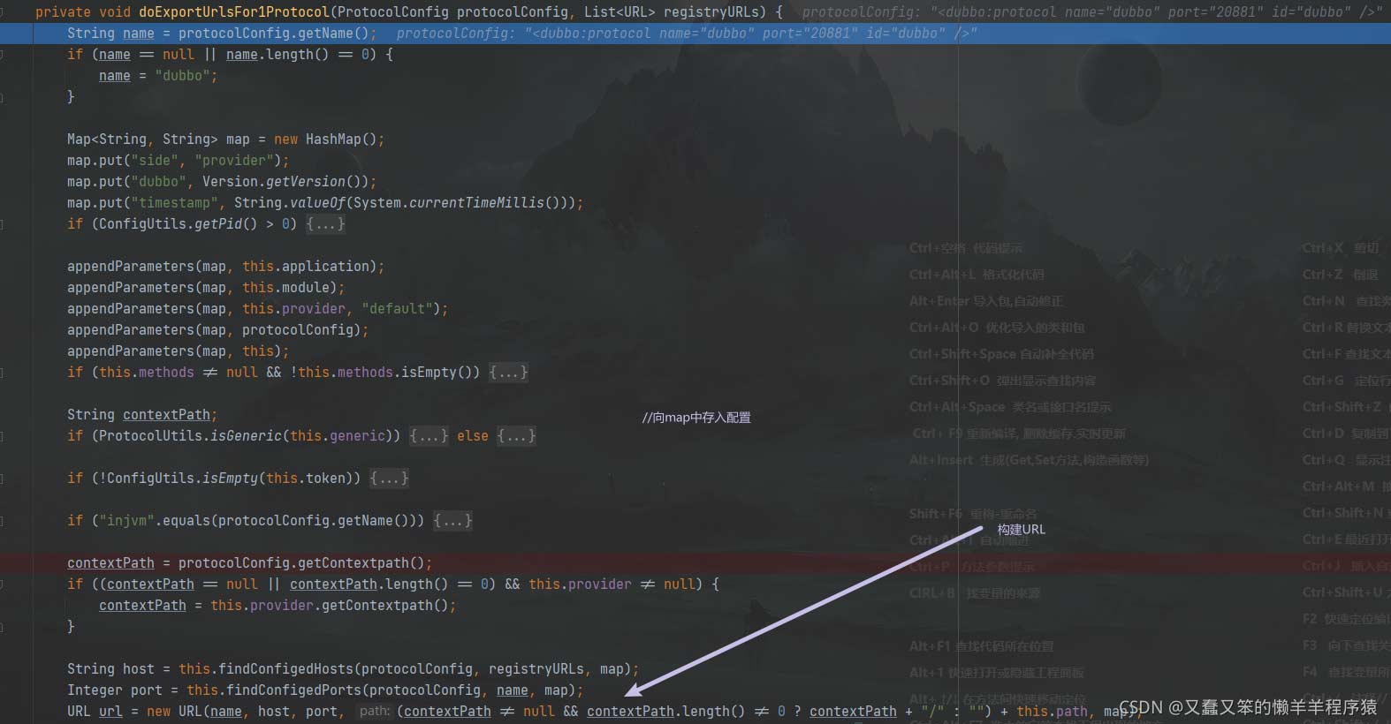Click getContextpath in protocolConfig.getContextpath()
The height and width of the screenshot is (724, 1391).
(x=353, y=563)
